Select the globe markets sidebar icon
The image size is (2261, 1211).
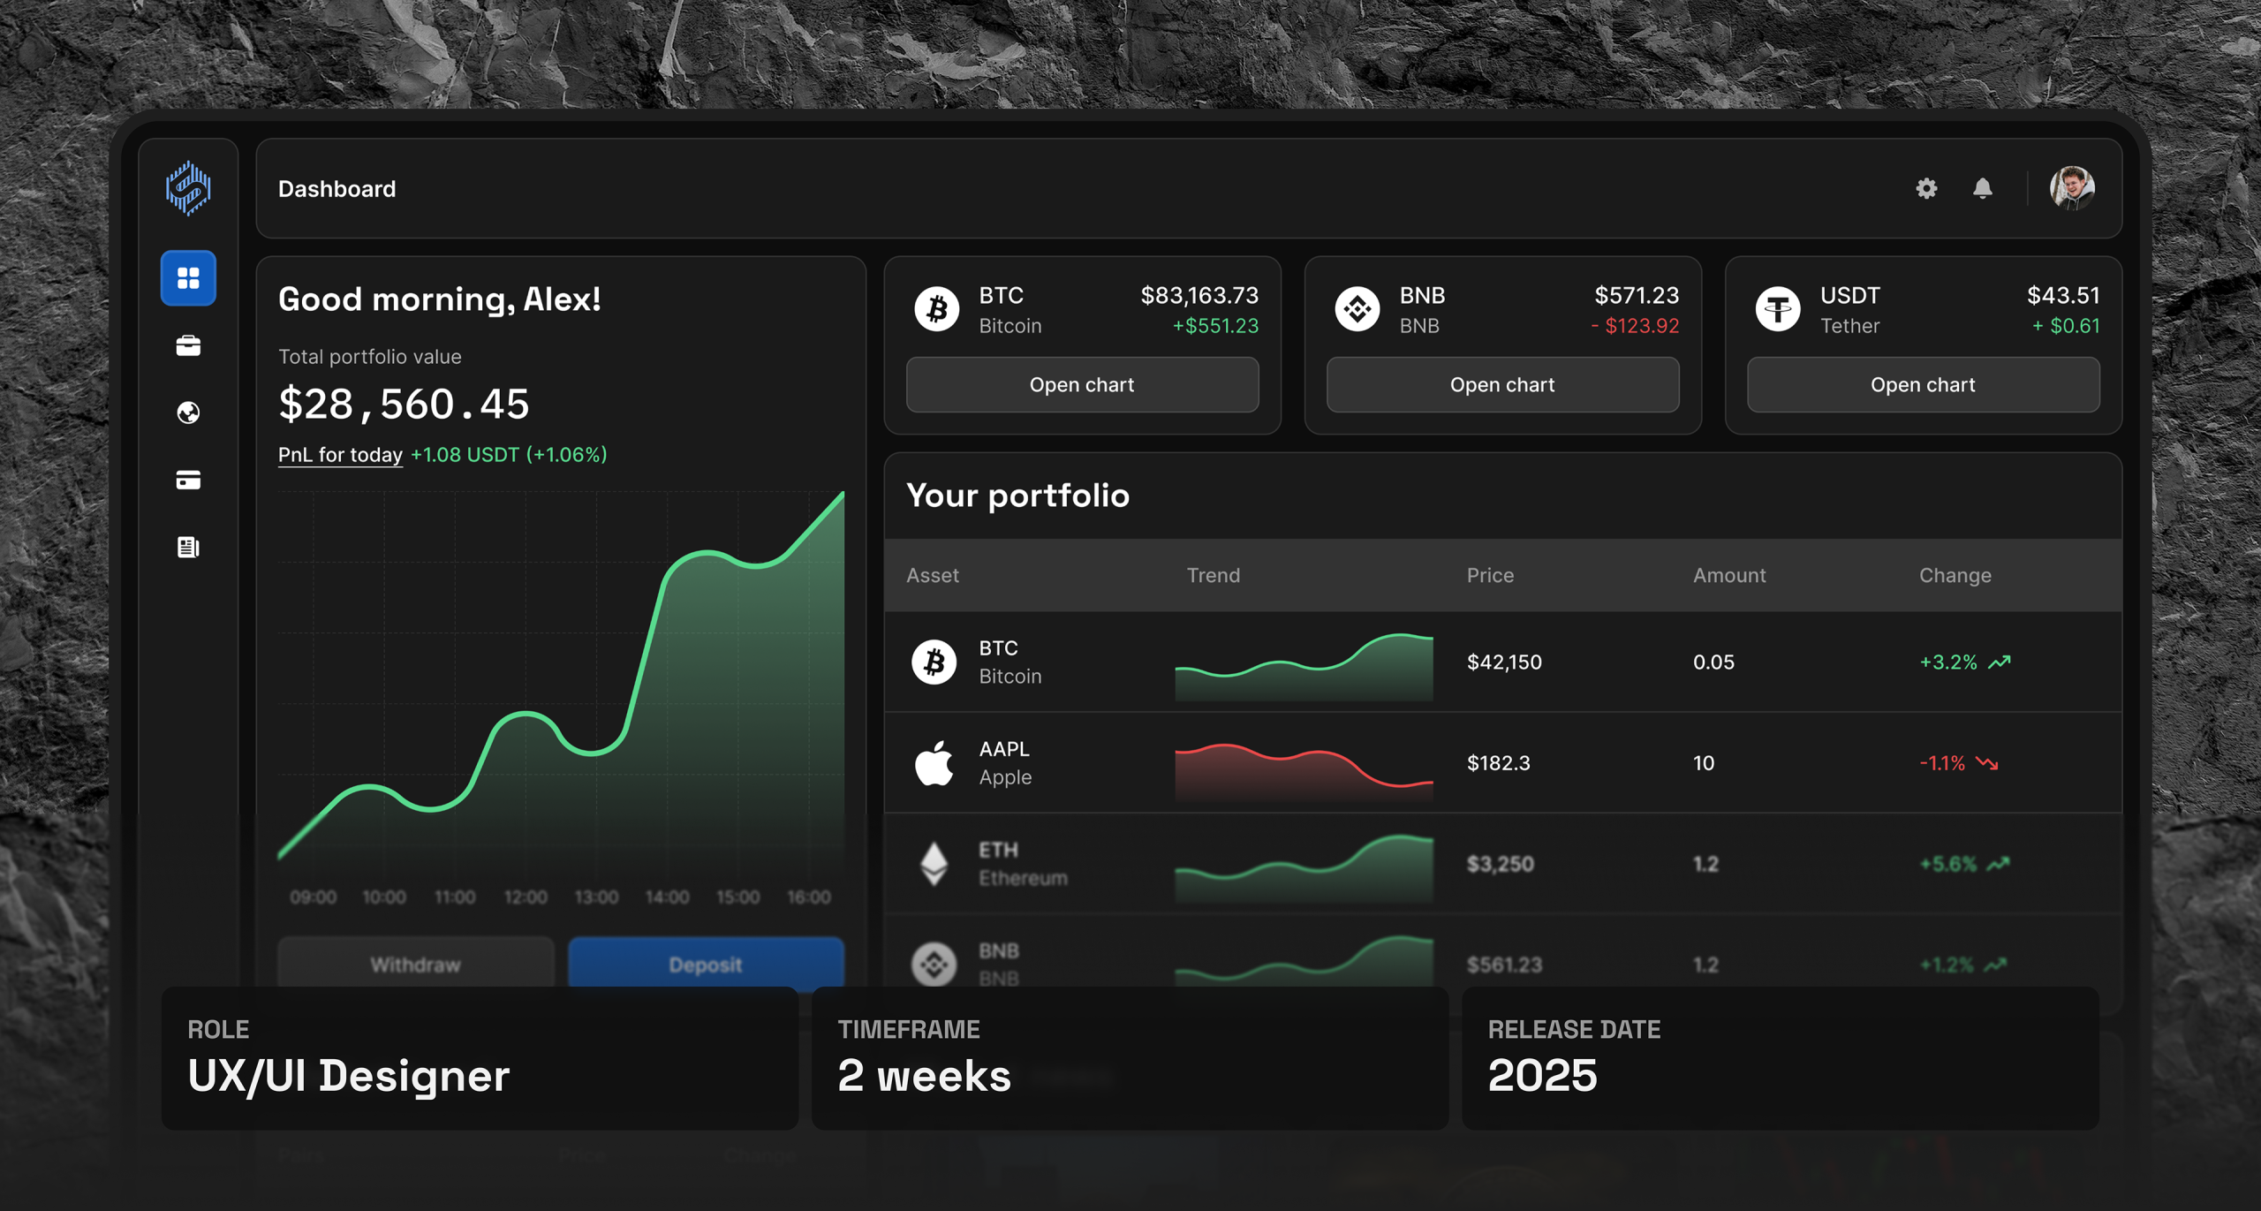coord(188,412)
